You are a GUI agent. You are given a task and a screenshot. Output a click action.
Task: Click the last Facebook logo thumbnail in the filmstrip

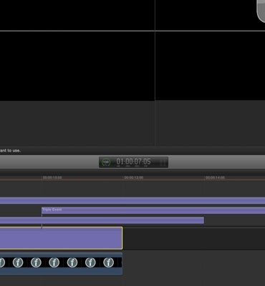click(108, 262)
